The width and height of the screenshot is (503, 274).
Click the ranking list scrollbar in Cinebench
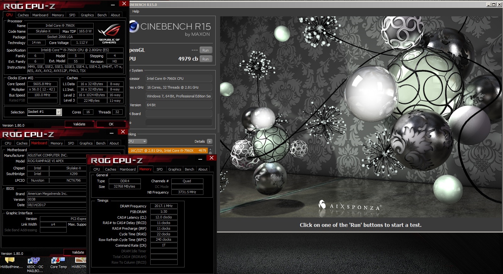(210, 151)
